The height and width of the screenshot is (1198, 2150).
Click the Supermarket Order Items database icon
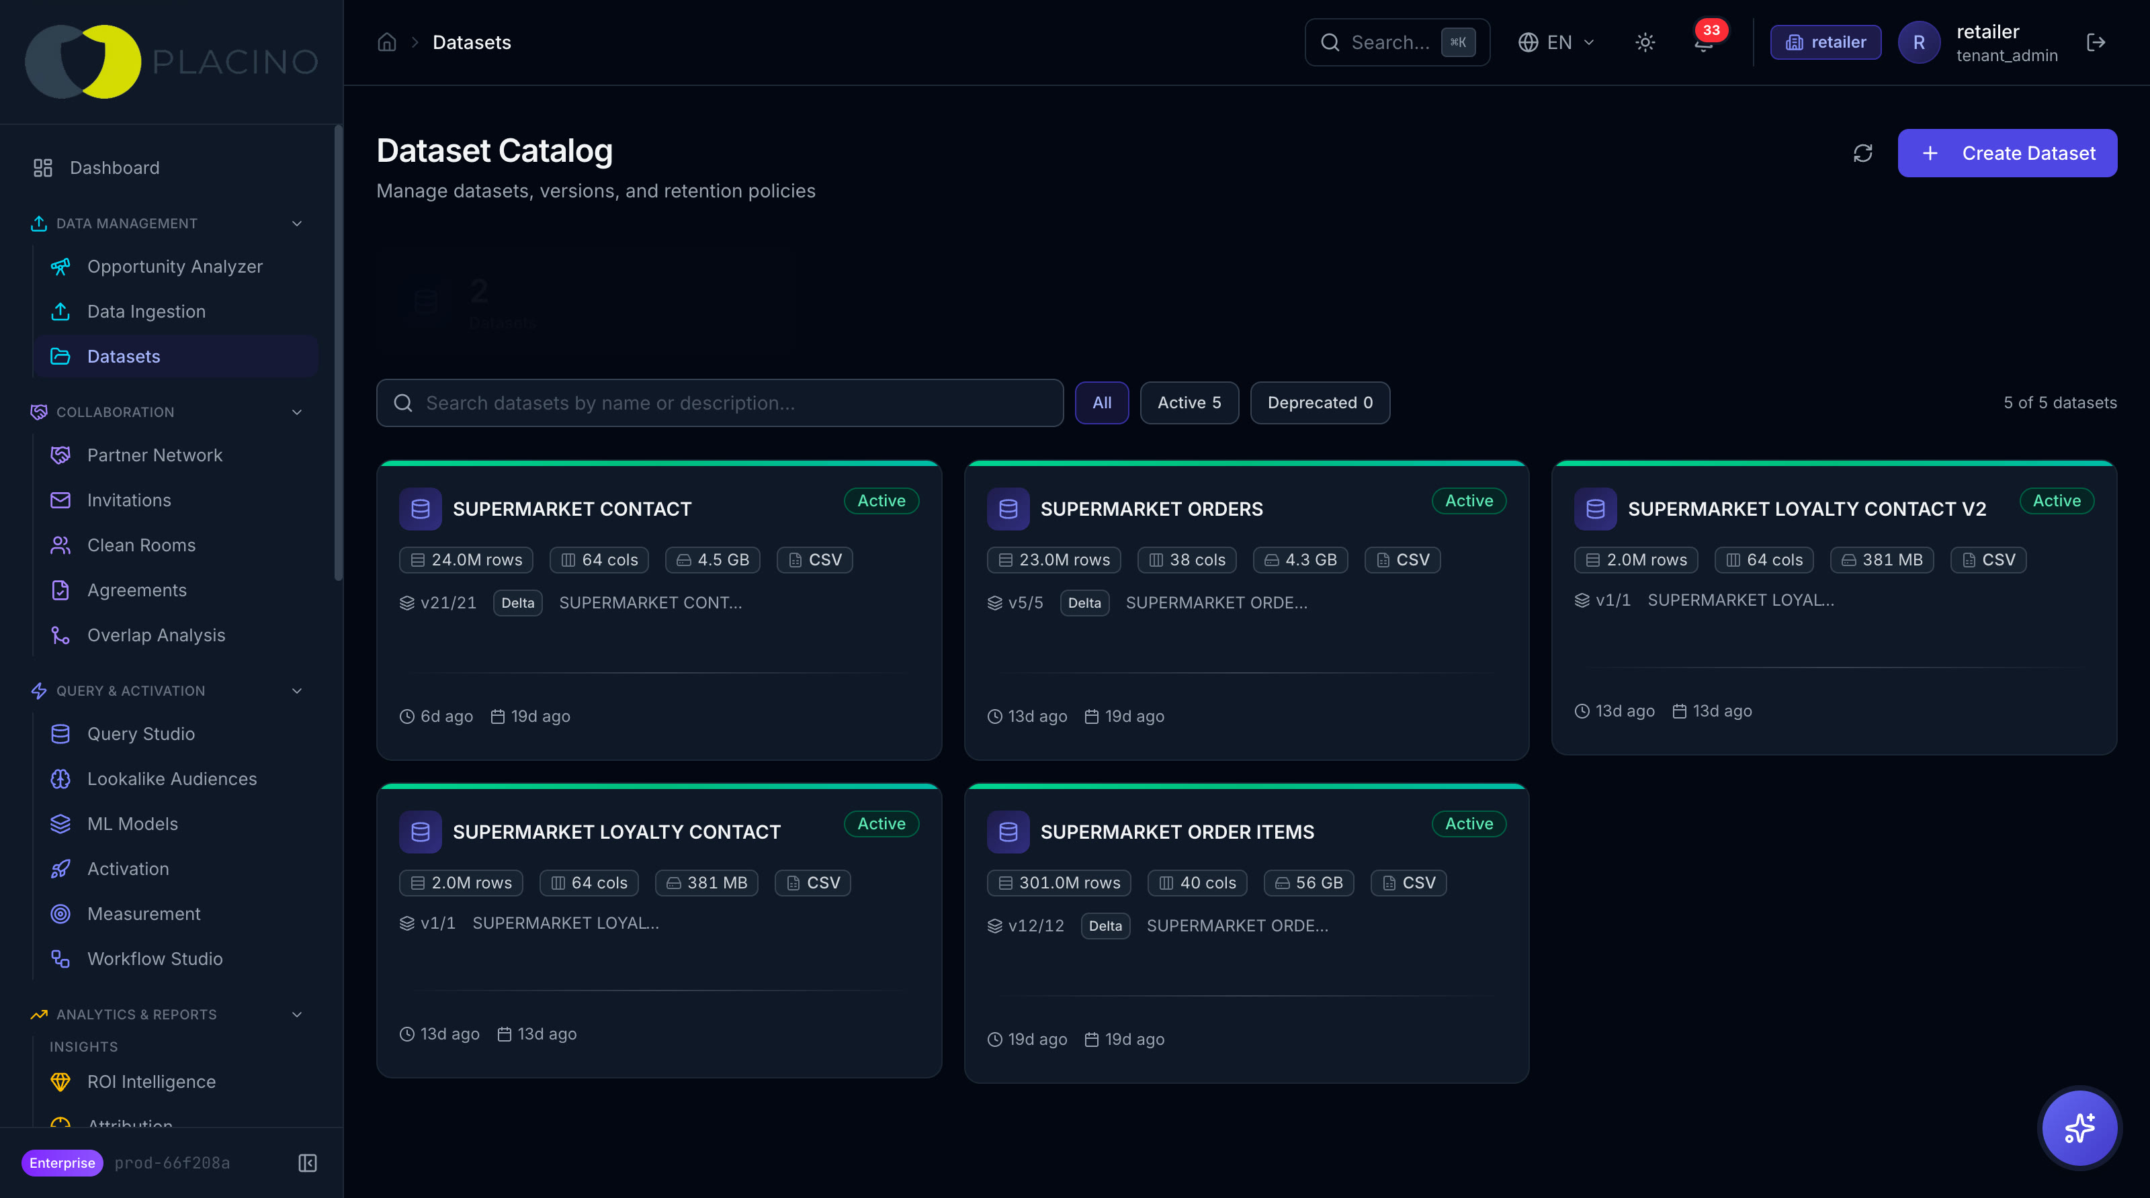1008,832
